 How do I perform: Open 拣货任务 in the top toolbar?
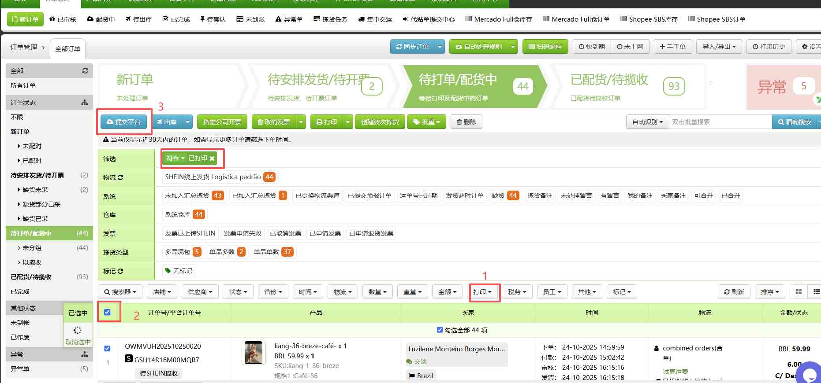coord(330,19)
